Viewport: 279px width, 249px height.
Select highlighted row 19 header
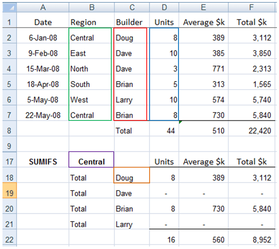[x=9, y=191]
